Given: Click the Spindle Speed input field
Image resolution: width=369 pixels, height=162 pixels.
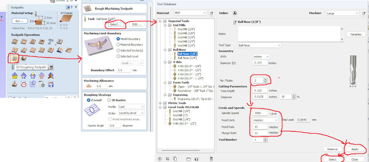Looking at the screenshot, I should point(260,113).
